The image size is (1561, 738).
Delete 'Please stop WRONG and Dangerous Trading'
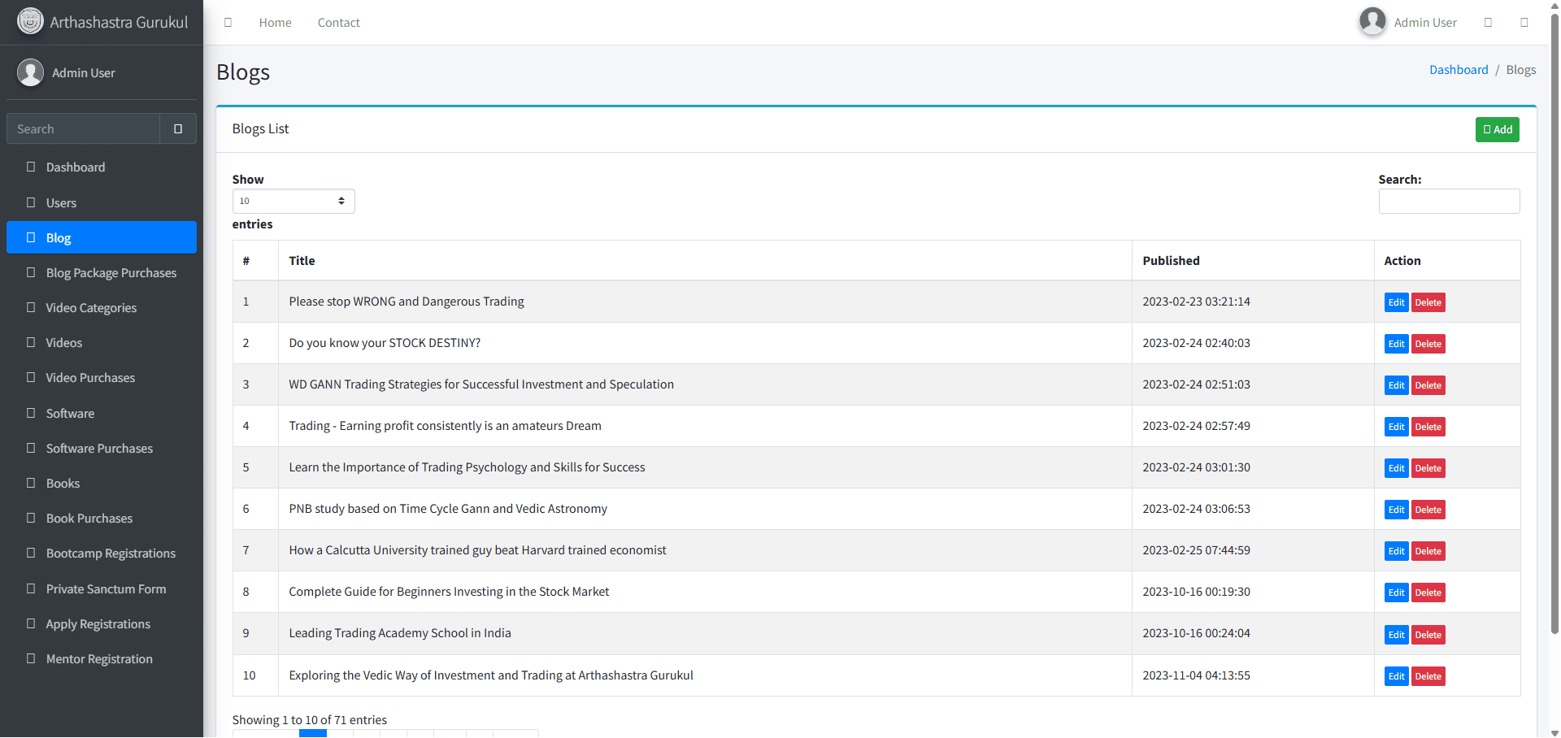pos(1428,302)
